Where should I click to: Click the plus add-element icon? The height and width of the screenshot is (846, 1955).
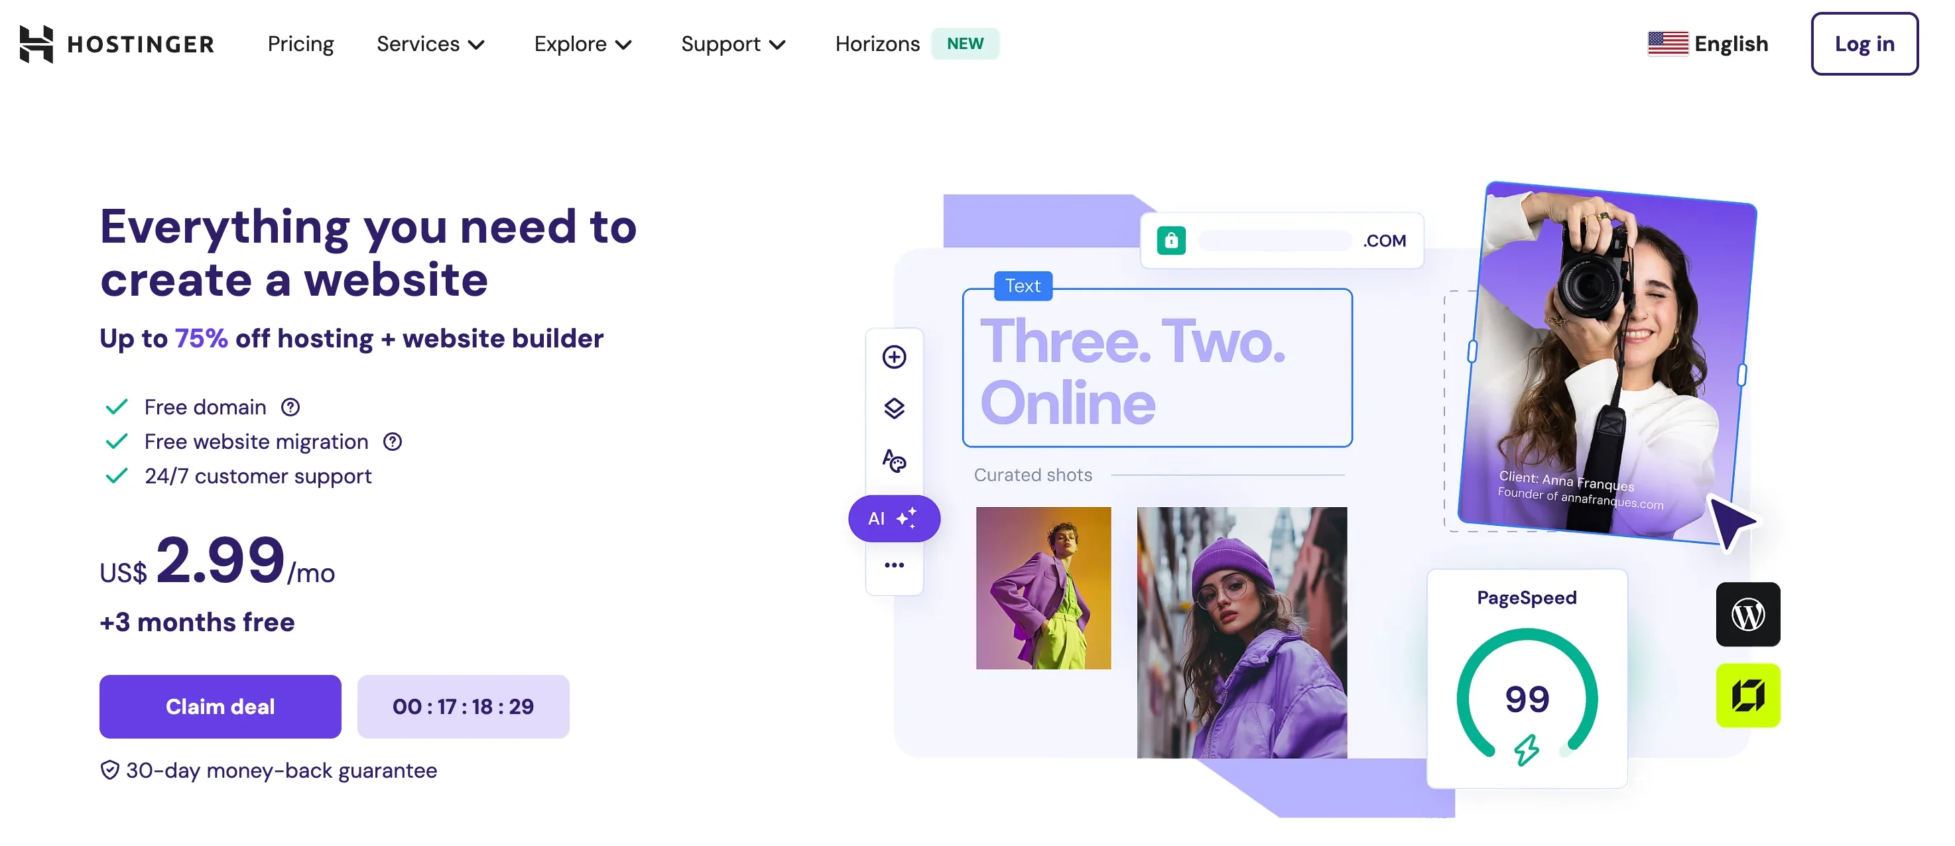click(894, 357)
